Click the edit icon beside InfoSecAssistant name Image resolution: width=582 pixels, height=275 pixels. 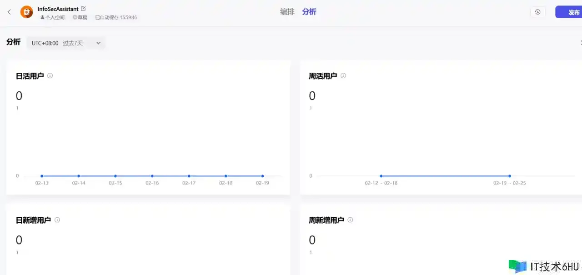coord(83,9)
